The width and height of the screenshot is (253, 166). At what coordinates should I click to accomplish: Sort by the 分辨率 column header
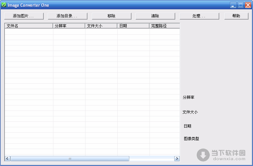pos(69,26)
